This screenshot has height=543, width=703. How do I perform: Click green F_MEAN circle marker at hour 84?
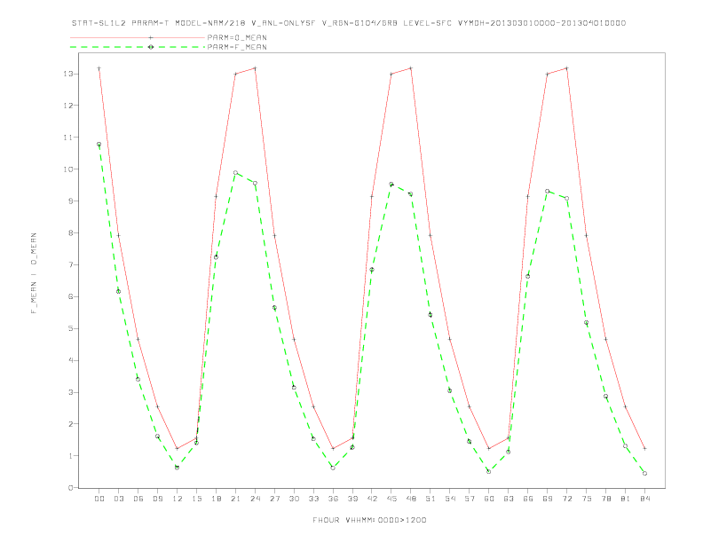click(644, 473)
